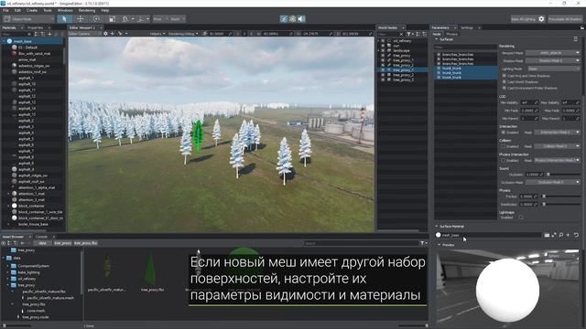Add a new panel tab with plus icon
The image size is (586, 329).
(480, 27)
